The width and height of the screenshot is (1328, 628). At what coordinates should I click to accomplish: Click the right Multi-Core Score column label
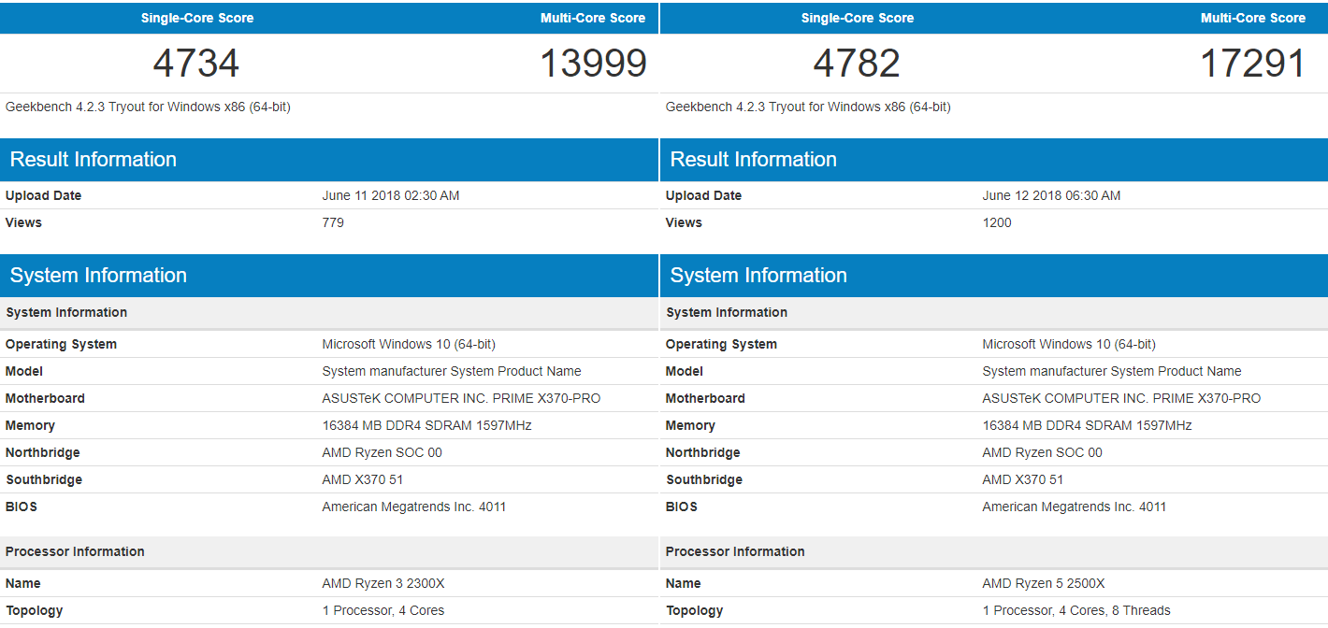(1253, 18)
